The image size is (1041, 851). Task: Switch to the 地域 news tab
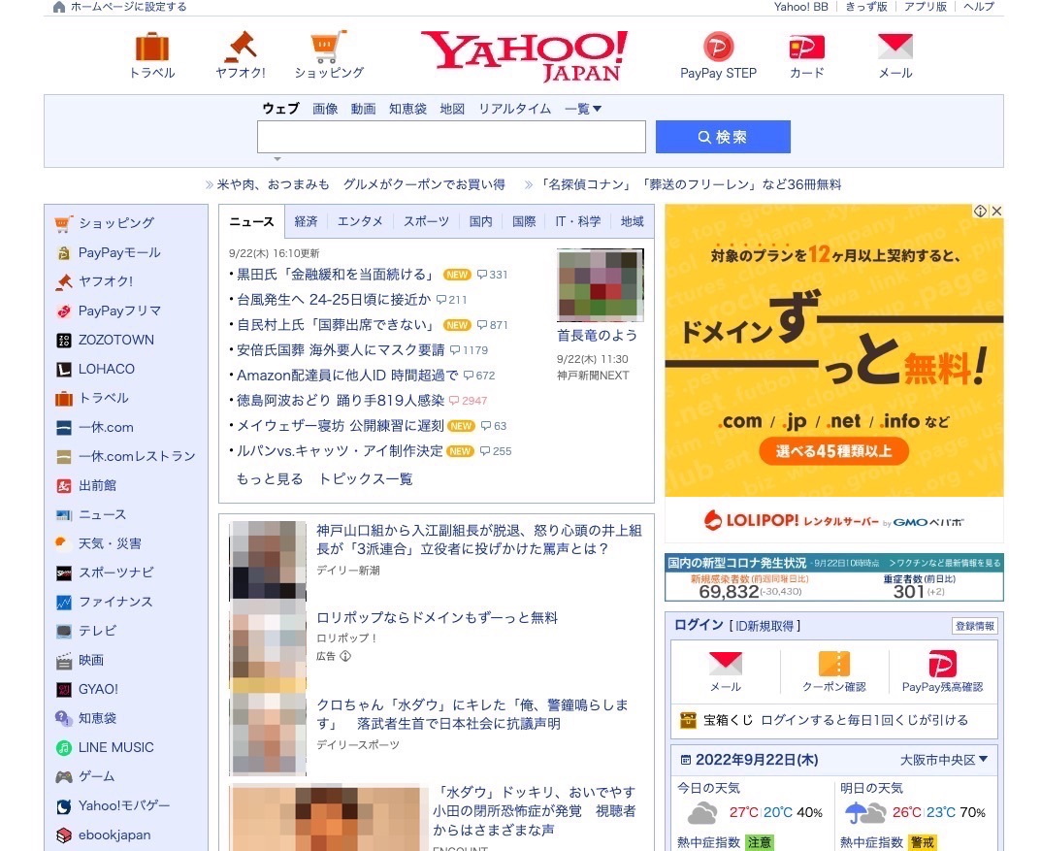632,221
